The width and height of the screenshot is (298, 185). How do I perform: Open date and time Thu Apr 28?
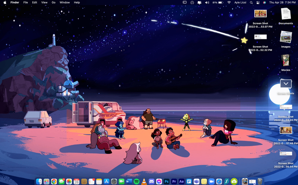[282, 3]
